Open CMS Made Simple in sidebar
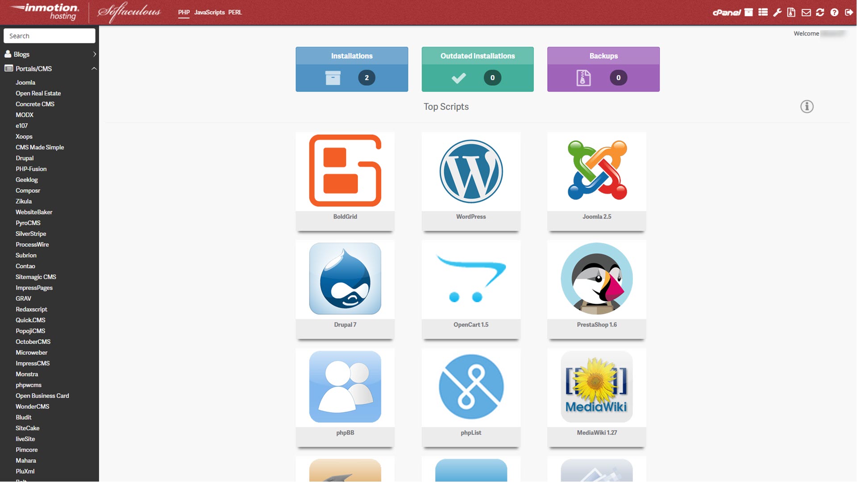 click(x=40, y=147)
